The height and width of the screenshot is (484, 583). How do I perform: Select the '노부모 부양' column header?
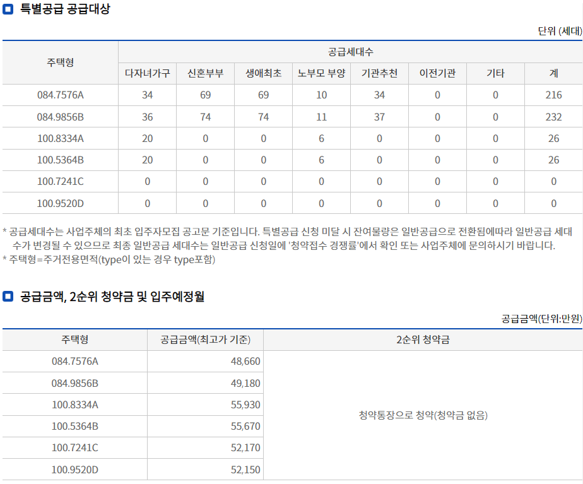(321, 73)
